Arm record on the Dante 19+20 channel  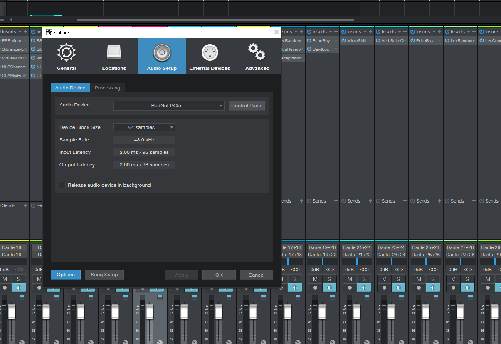(x=316, y=287)
